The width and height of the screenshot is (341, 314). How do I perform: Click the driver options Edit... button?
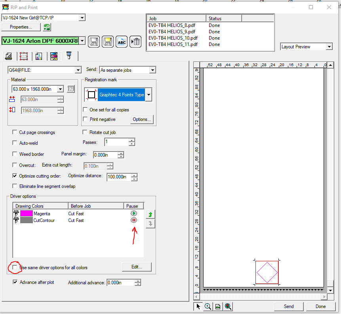137,267
